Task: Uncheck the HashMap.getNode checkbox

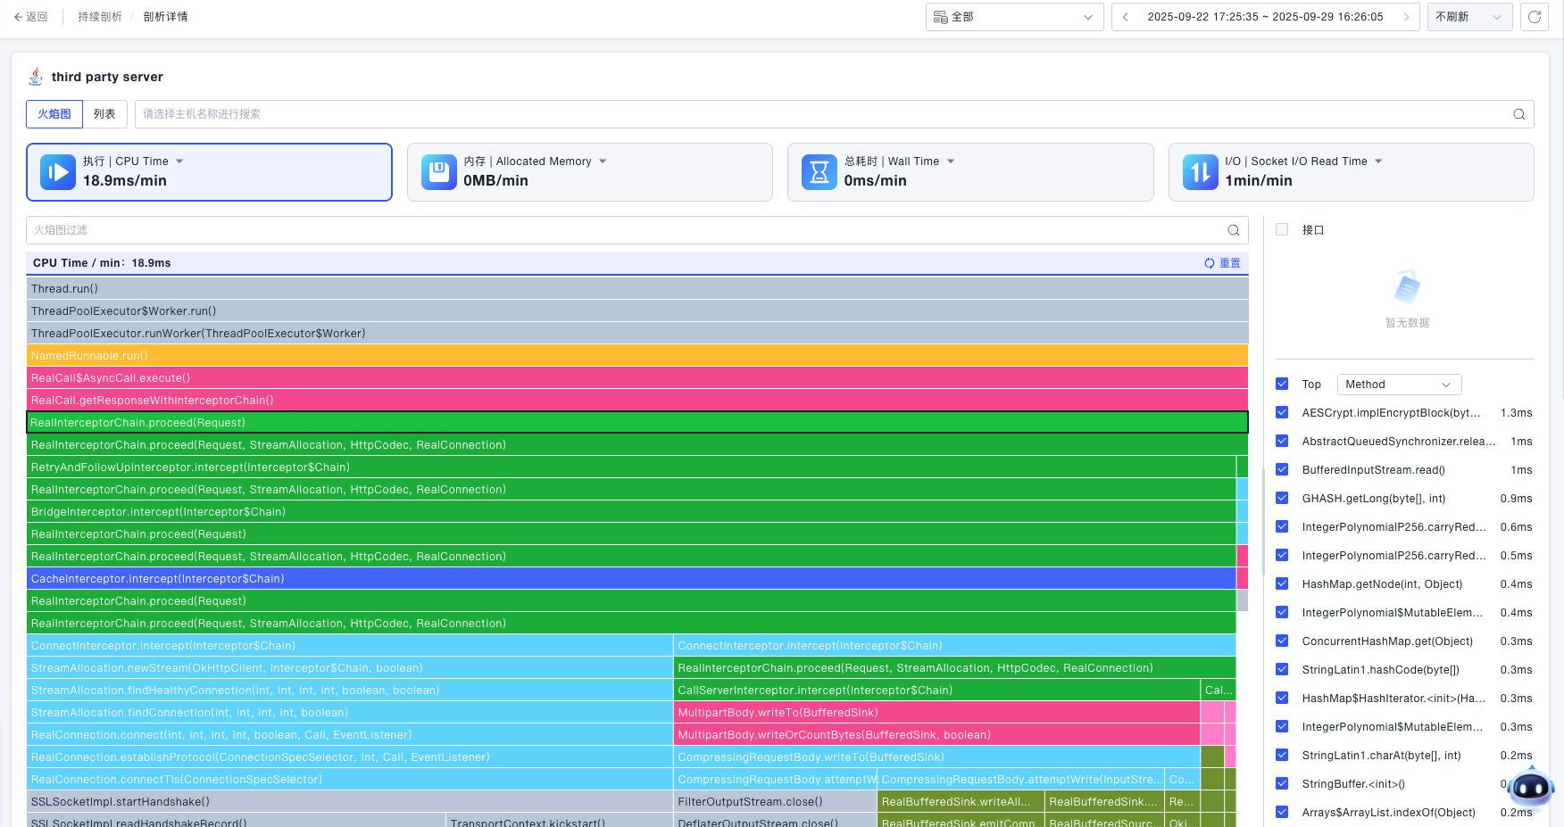Action: (x=1282, y=584)
